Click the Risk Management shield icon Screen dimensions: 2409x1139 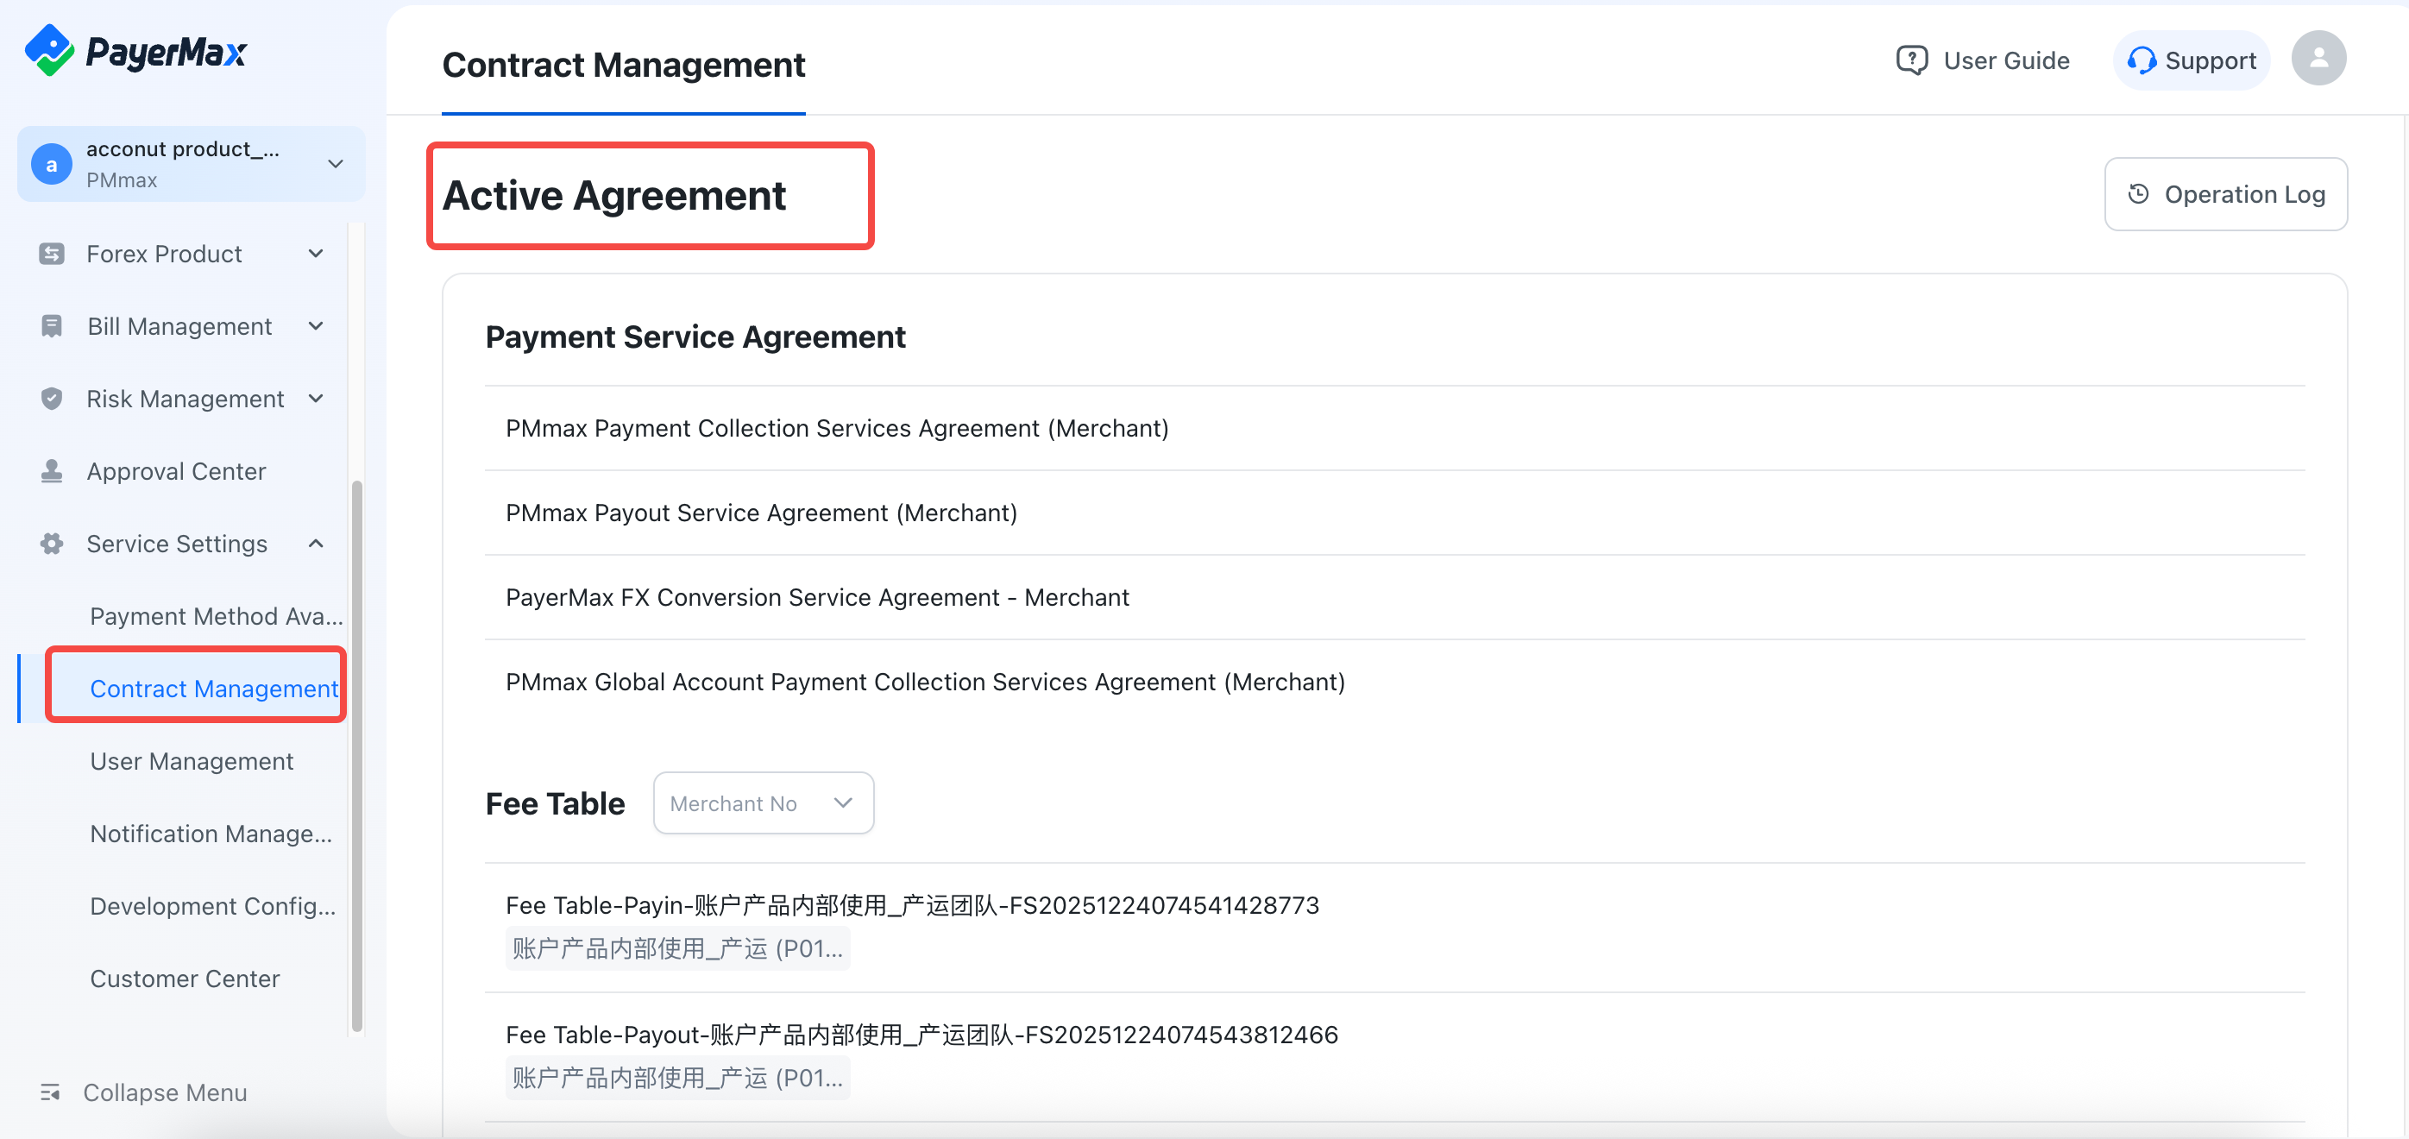[x=52, y=399]
